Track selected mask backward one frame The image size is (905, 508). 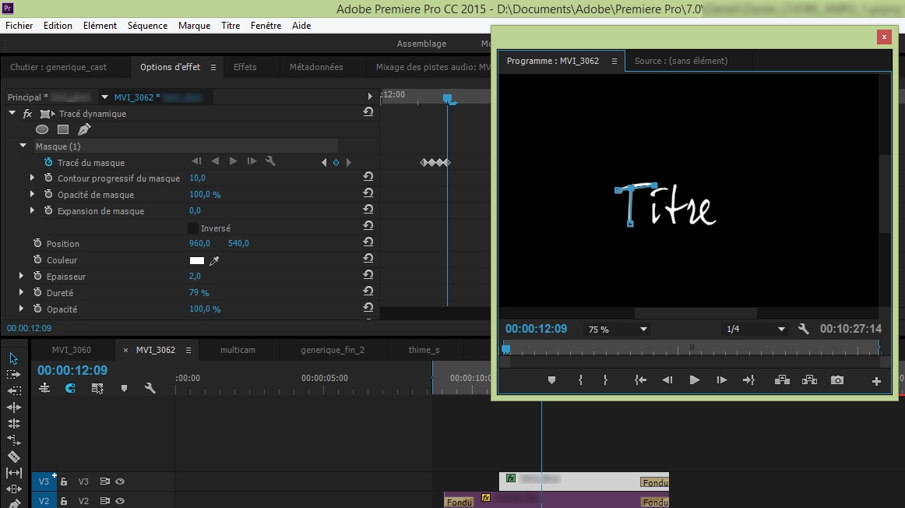(x=196, y=161)
